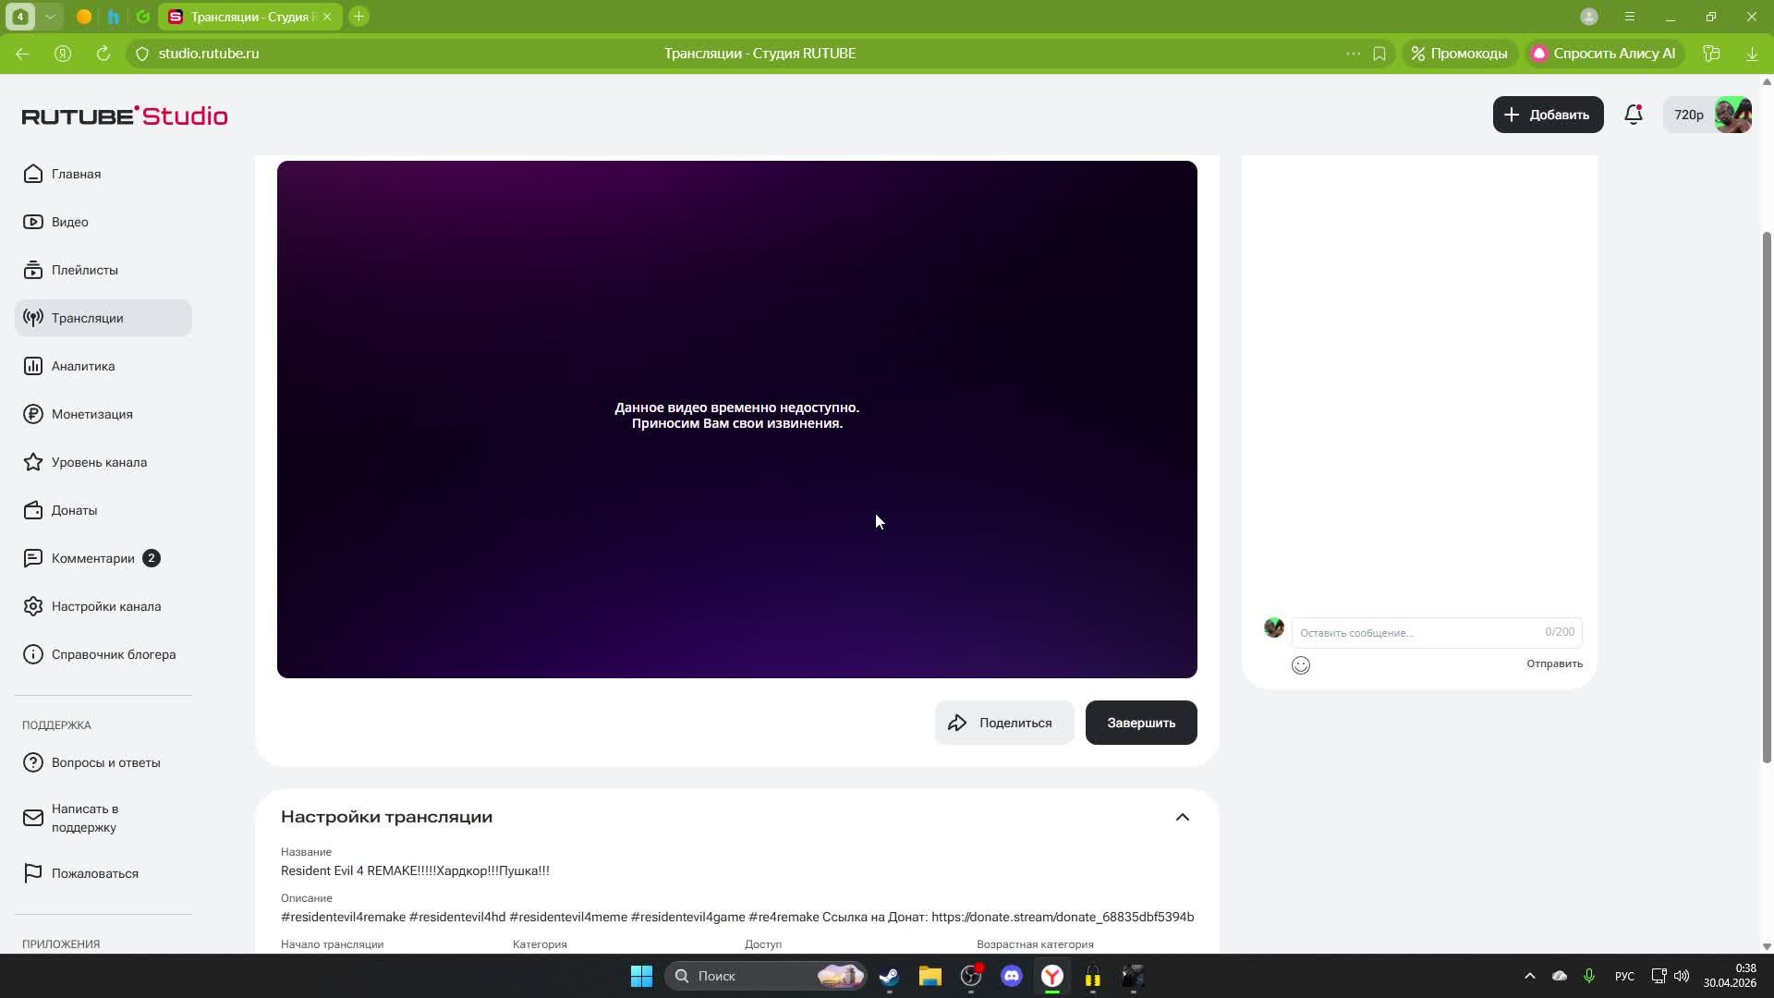
Task: Click the emoji smiley icon in chat
Action: click(x=1300, y=665)
